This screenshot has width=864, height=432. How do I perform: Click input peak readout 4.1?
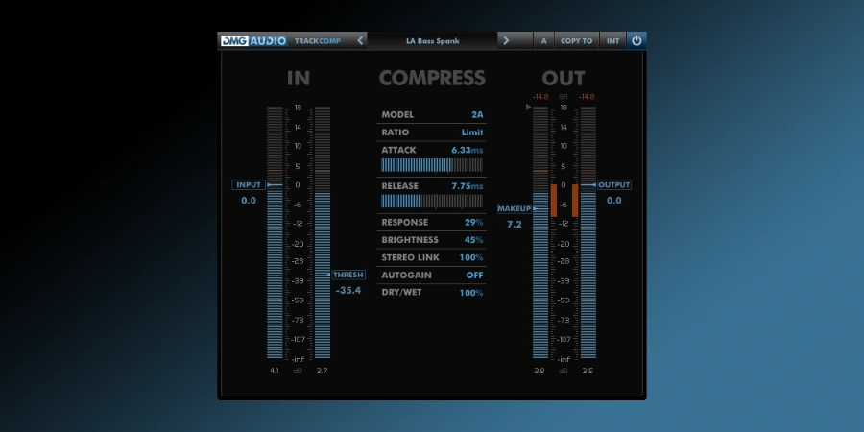275,371
